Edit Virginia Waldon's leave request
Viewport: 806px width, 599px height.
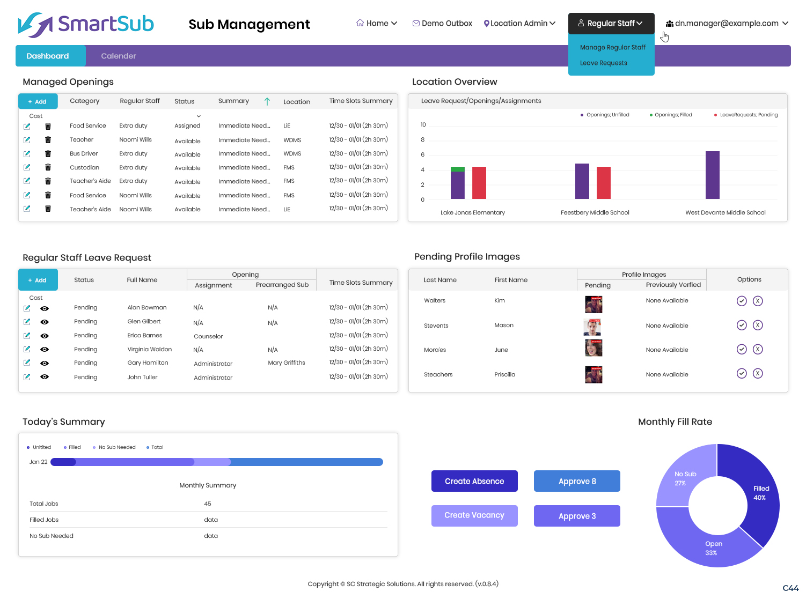[x=27, y=349]
